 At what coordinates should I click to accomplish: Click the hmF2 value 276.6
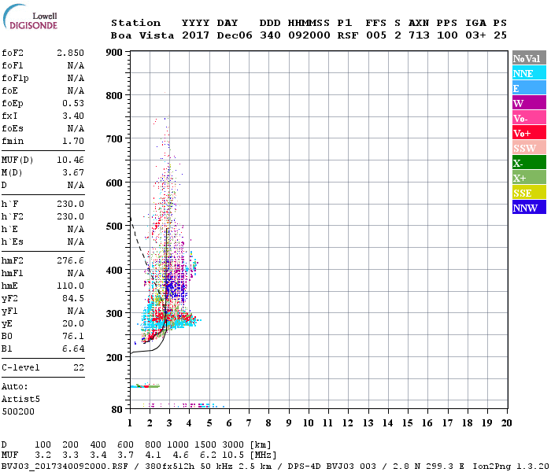point(70,259)
